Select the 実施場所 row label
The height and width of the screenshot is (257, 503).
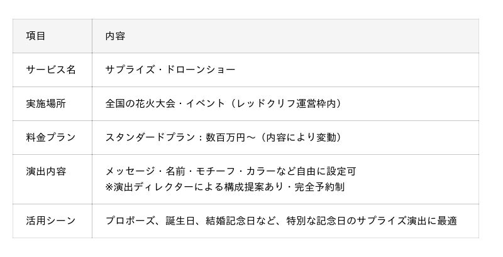(46, 103)
